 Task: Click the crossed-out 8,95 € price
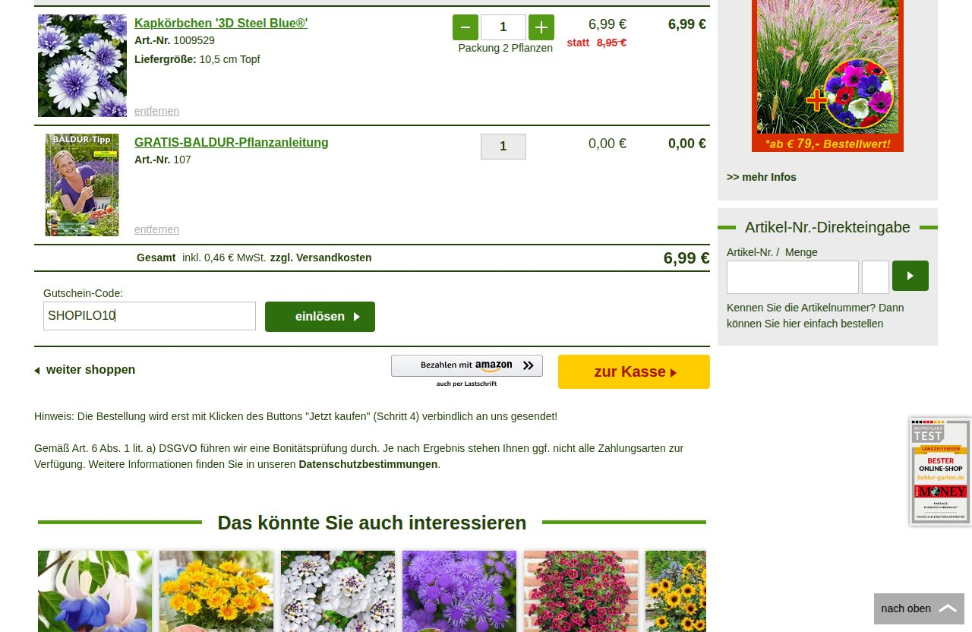coord(611,43)
